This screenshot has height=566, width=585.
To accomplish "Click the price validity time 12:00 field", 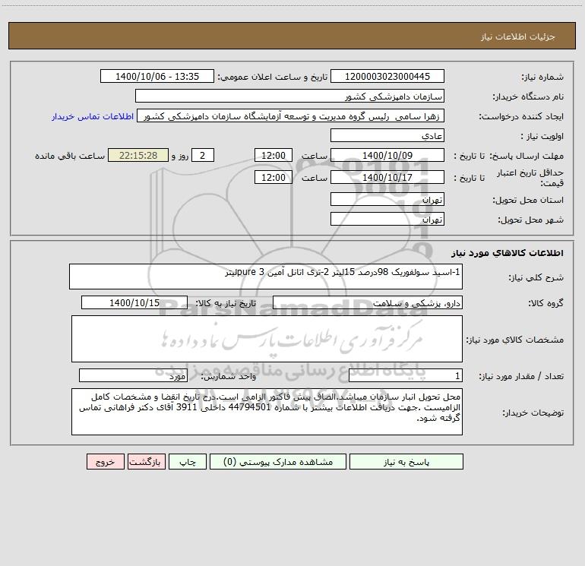I will pos(273,177).
